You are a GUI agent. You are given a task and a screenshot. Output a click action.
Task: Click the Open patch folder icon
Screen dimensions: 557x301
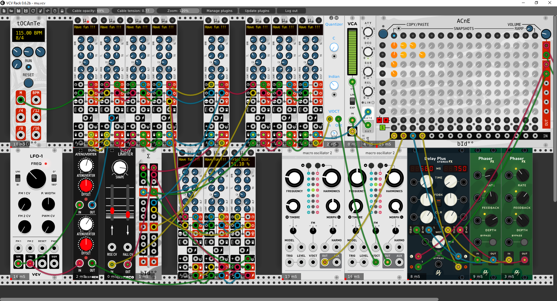pos(11,11)
